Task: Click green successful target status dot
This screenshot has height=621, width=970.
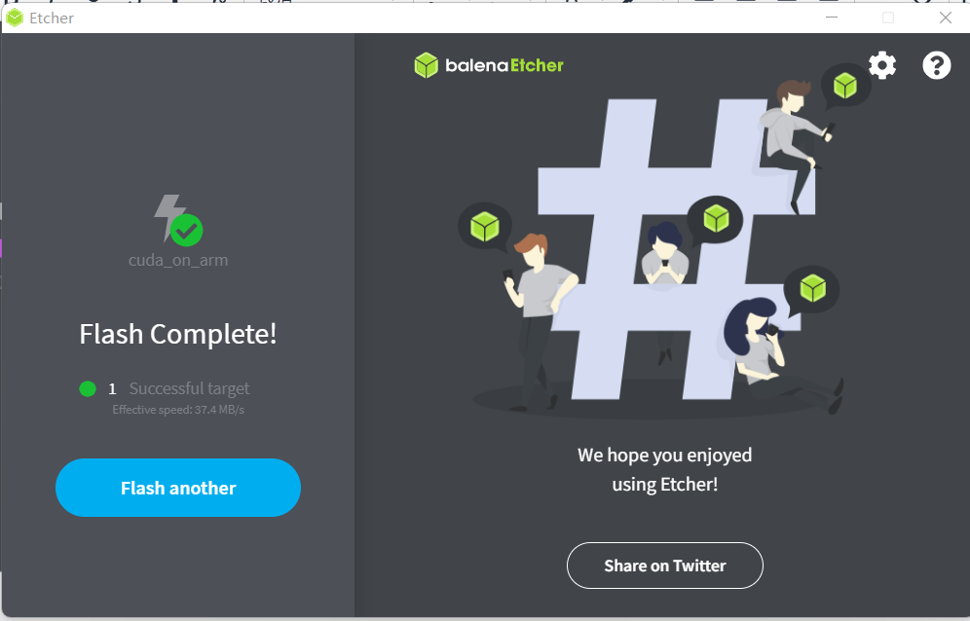Action: (x=88, y=388)
